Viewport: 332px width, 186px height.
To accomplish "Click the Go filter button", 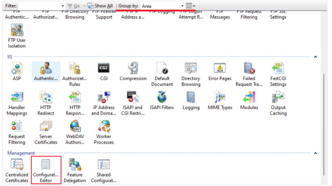I will pos(74,6).
